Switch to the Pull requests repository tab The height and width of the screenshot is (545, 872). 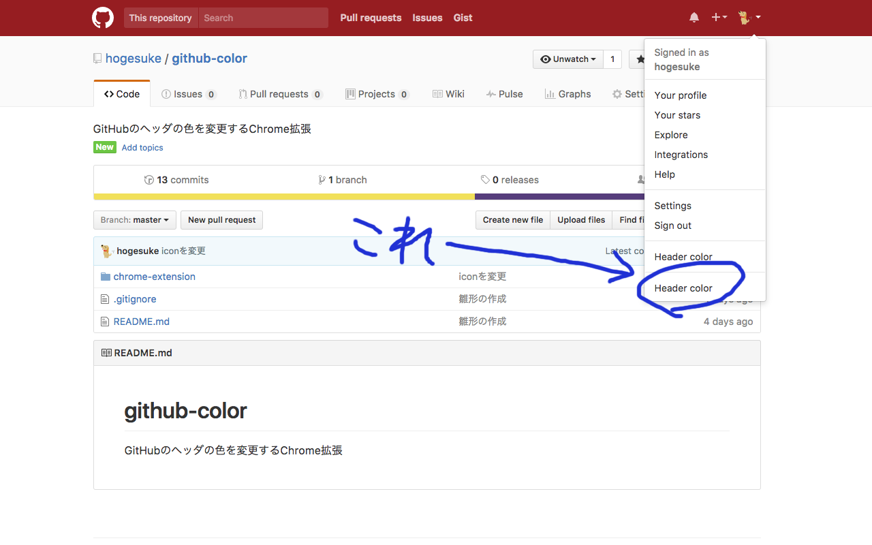[281, 94]
